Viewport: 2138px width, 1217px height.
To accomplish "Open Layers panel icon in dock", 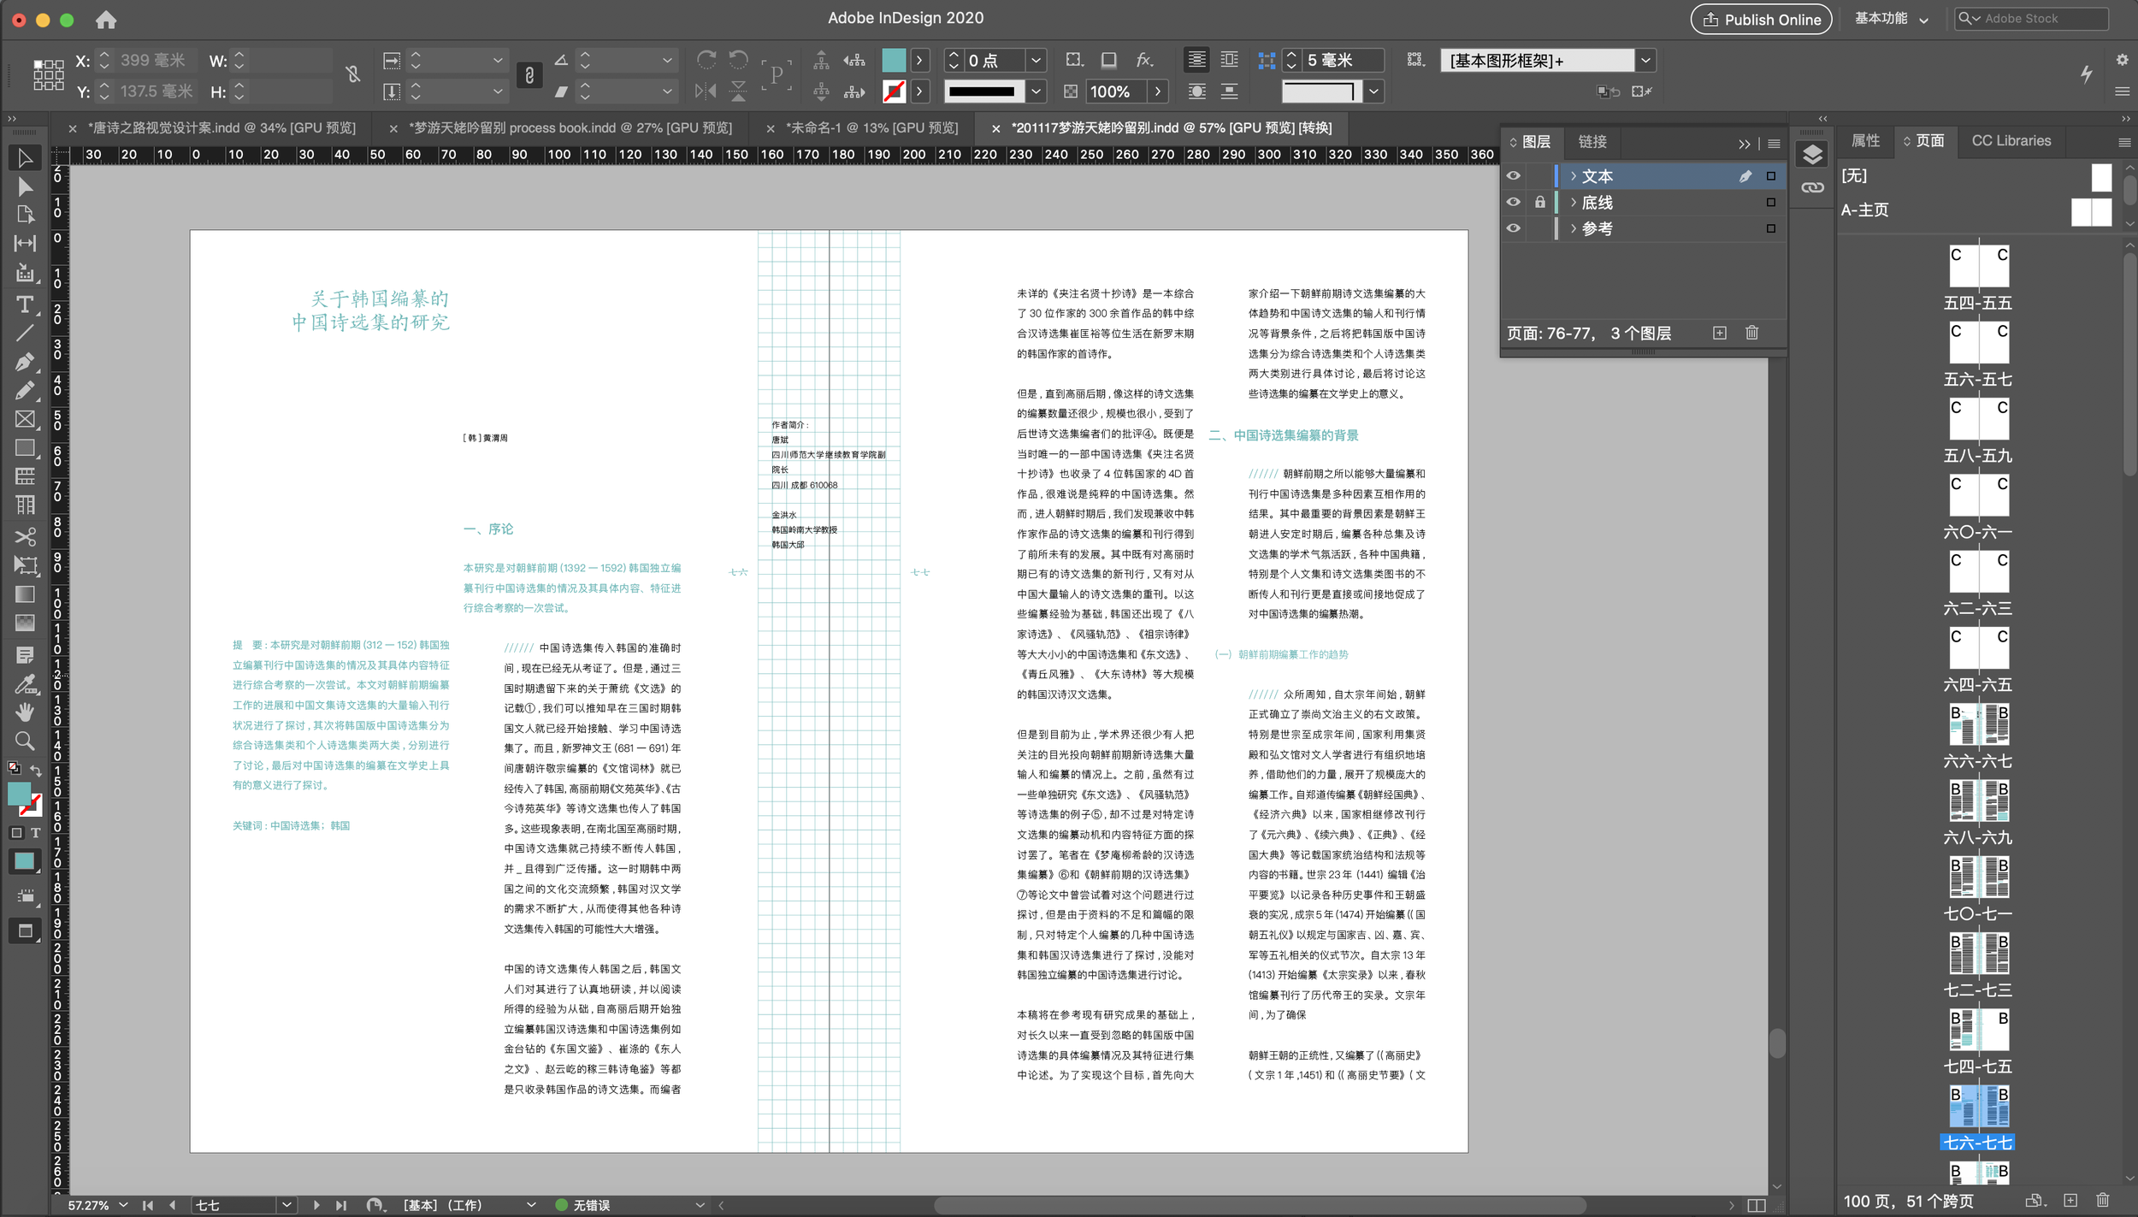I will 1812,155.
